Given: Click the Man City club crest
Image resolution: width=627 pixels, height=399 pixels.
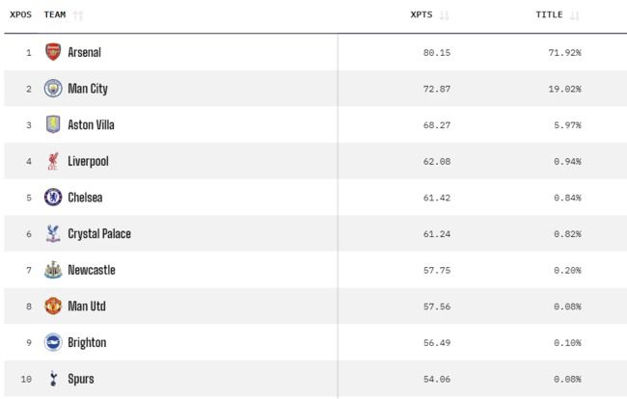Looking at the screenshot, I should (x=53, y=89).
